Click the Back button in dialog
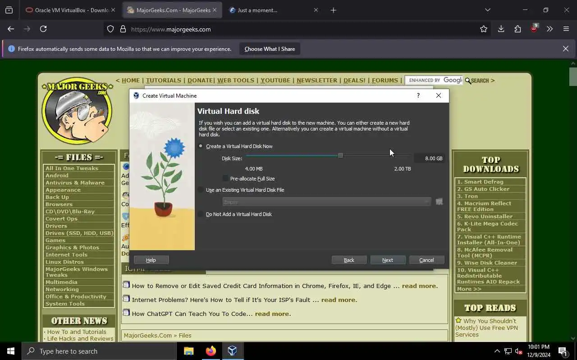577x360 pixels. coord(349,260)
